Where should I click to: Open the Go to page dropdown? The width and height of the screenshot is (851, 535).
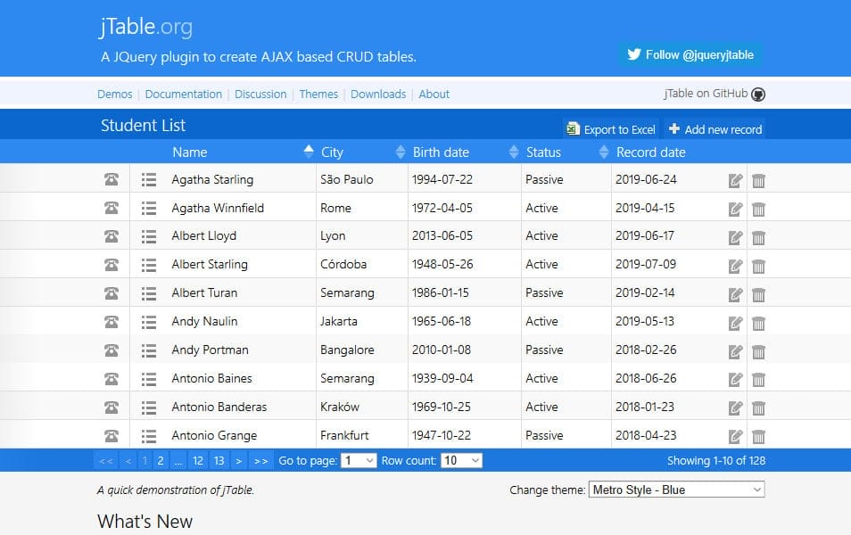[359, 461]
